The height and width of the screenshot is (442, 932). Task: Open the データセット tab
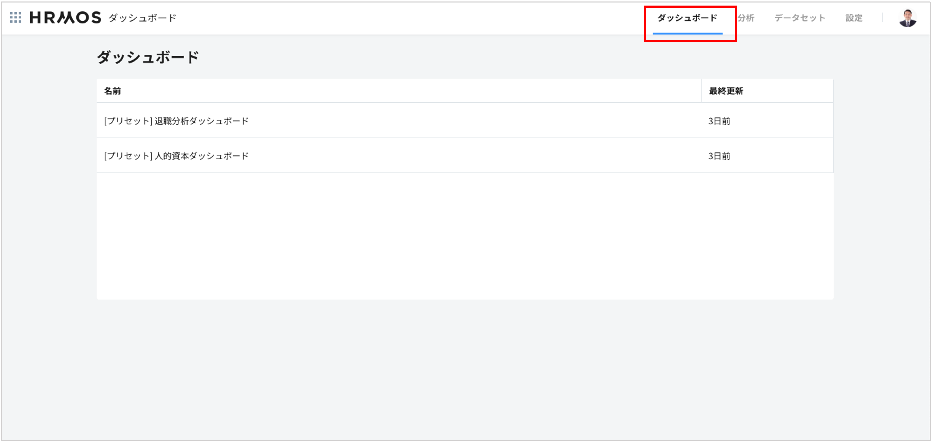[x=800, y=18]
